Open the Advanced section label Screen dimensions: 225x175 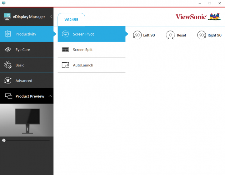coord(24,81)
